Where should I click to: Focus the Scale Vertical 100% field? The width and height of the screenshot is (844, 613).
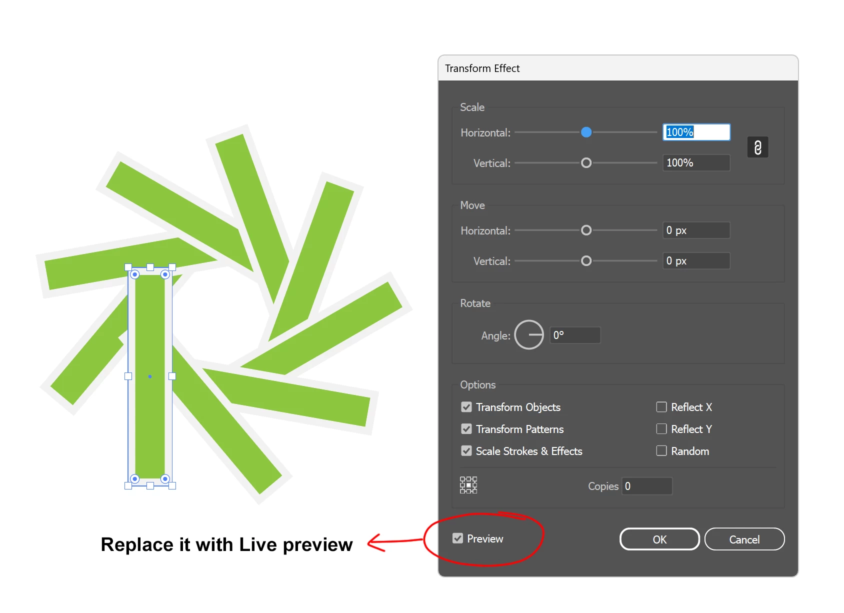click(696, 162)
